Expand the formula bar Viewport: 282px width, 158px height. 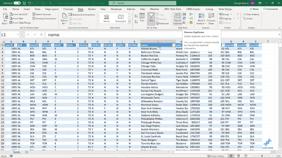(279, 34)
